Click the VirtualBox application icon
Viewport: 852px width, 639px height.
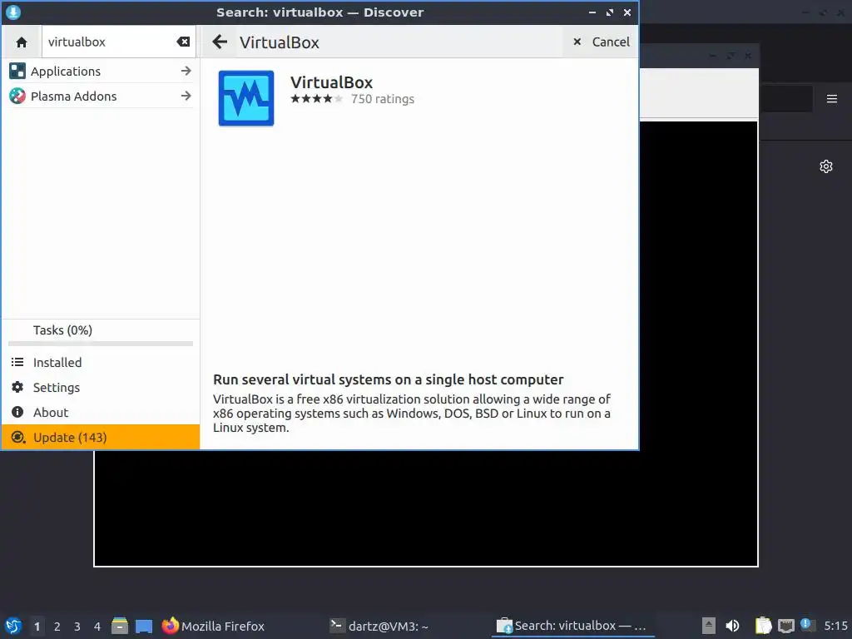coord(246,98)
